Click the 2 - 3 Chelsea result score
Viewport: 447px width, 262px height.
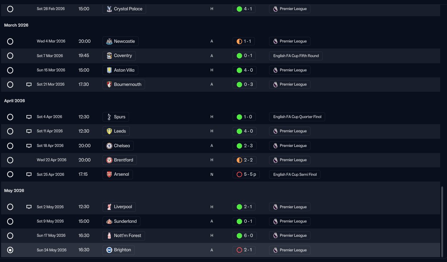[248, 146]
